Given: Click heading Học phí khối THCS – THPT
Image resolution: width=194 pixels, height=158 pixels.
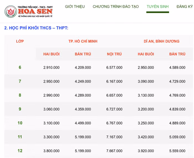Looking at the screenshot, I should [x=36, y=28].
